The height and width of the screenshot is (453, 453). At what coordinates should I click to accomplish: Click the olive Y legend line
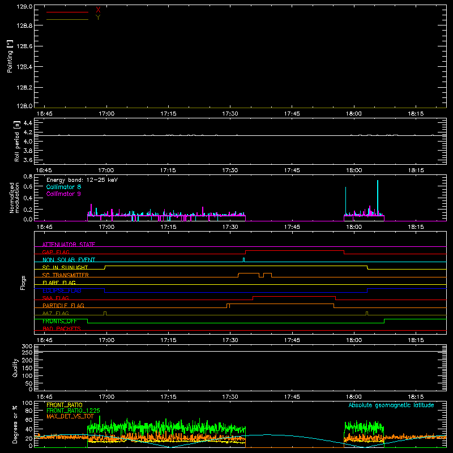point(67,19)
